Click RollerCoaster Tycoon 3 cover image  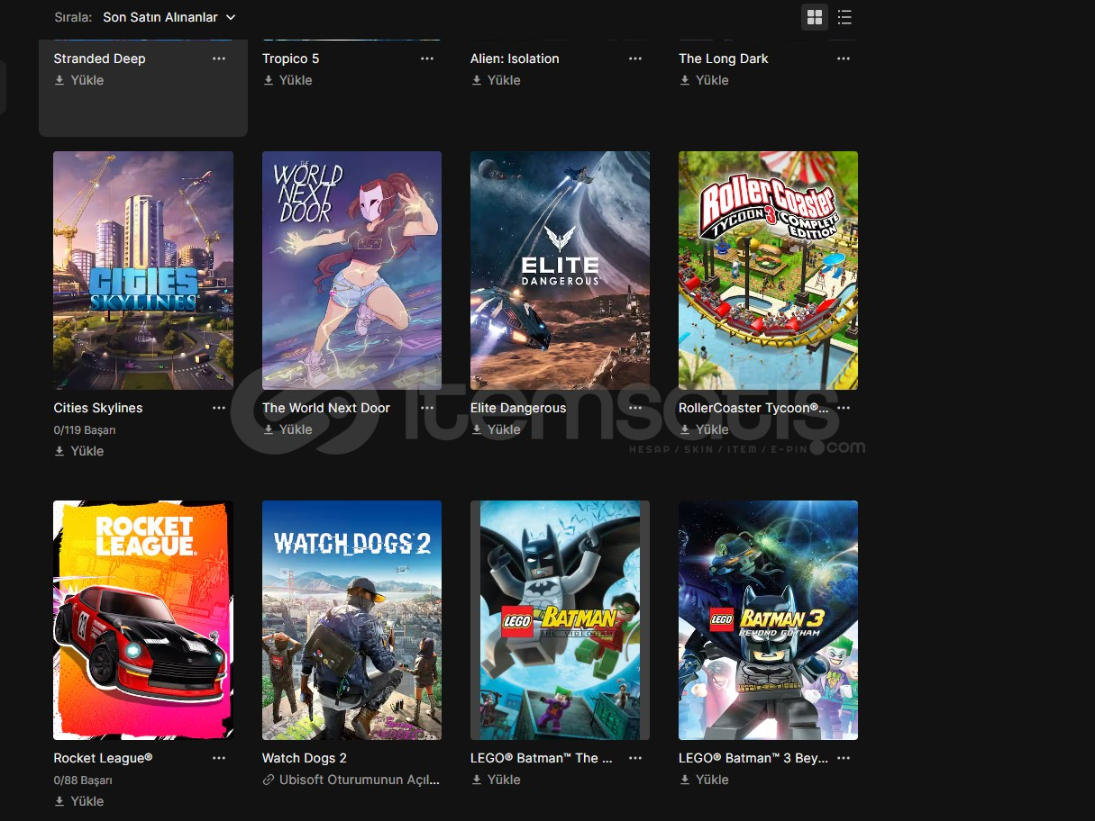point(768,270)
